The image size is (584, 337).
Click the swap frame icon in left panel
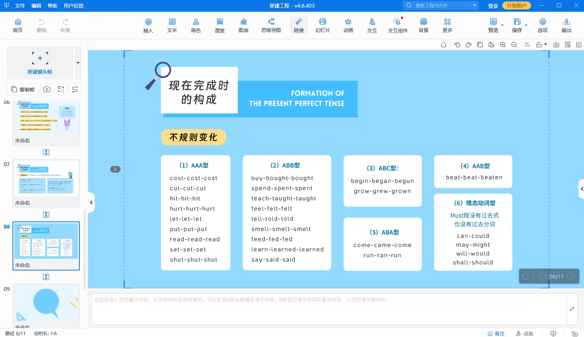[61, 89]
